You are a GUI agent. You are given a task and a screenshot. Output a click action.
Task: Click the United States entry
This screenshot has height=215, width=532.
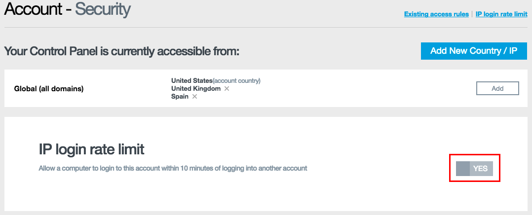[191, 80]
